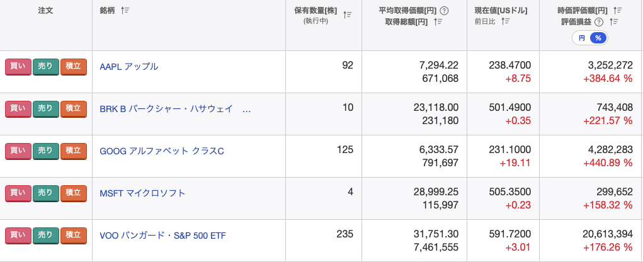Sort by 銘柄 column icon
643x262 pixels.
click(125, 11)
